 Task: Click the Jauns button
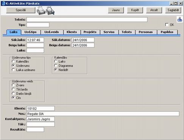click(116, 10)
